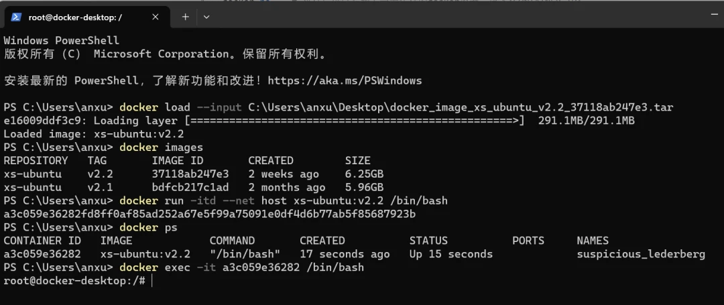Click the STATUS column header

click(428, 241)
